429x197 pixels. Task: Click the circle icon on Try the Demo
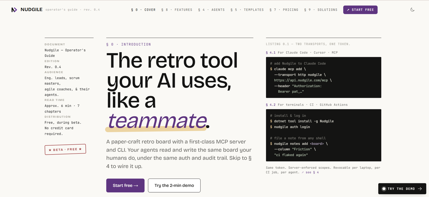coord(384,189)
